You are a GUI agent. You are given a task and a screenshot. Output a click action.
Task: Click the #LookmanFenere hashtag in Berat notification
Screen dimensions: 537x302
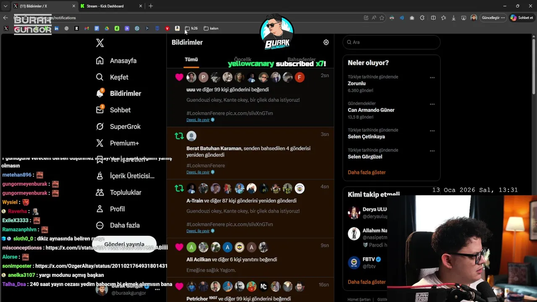206,166
